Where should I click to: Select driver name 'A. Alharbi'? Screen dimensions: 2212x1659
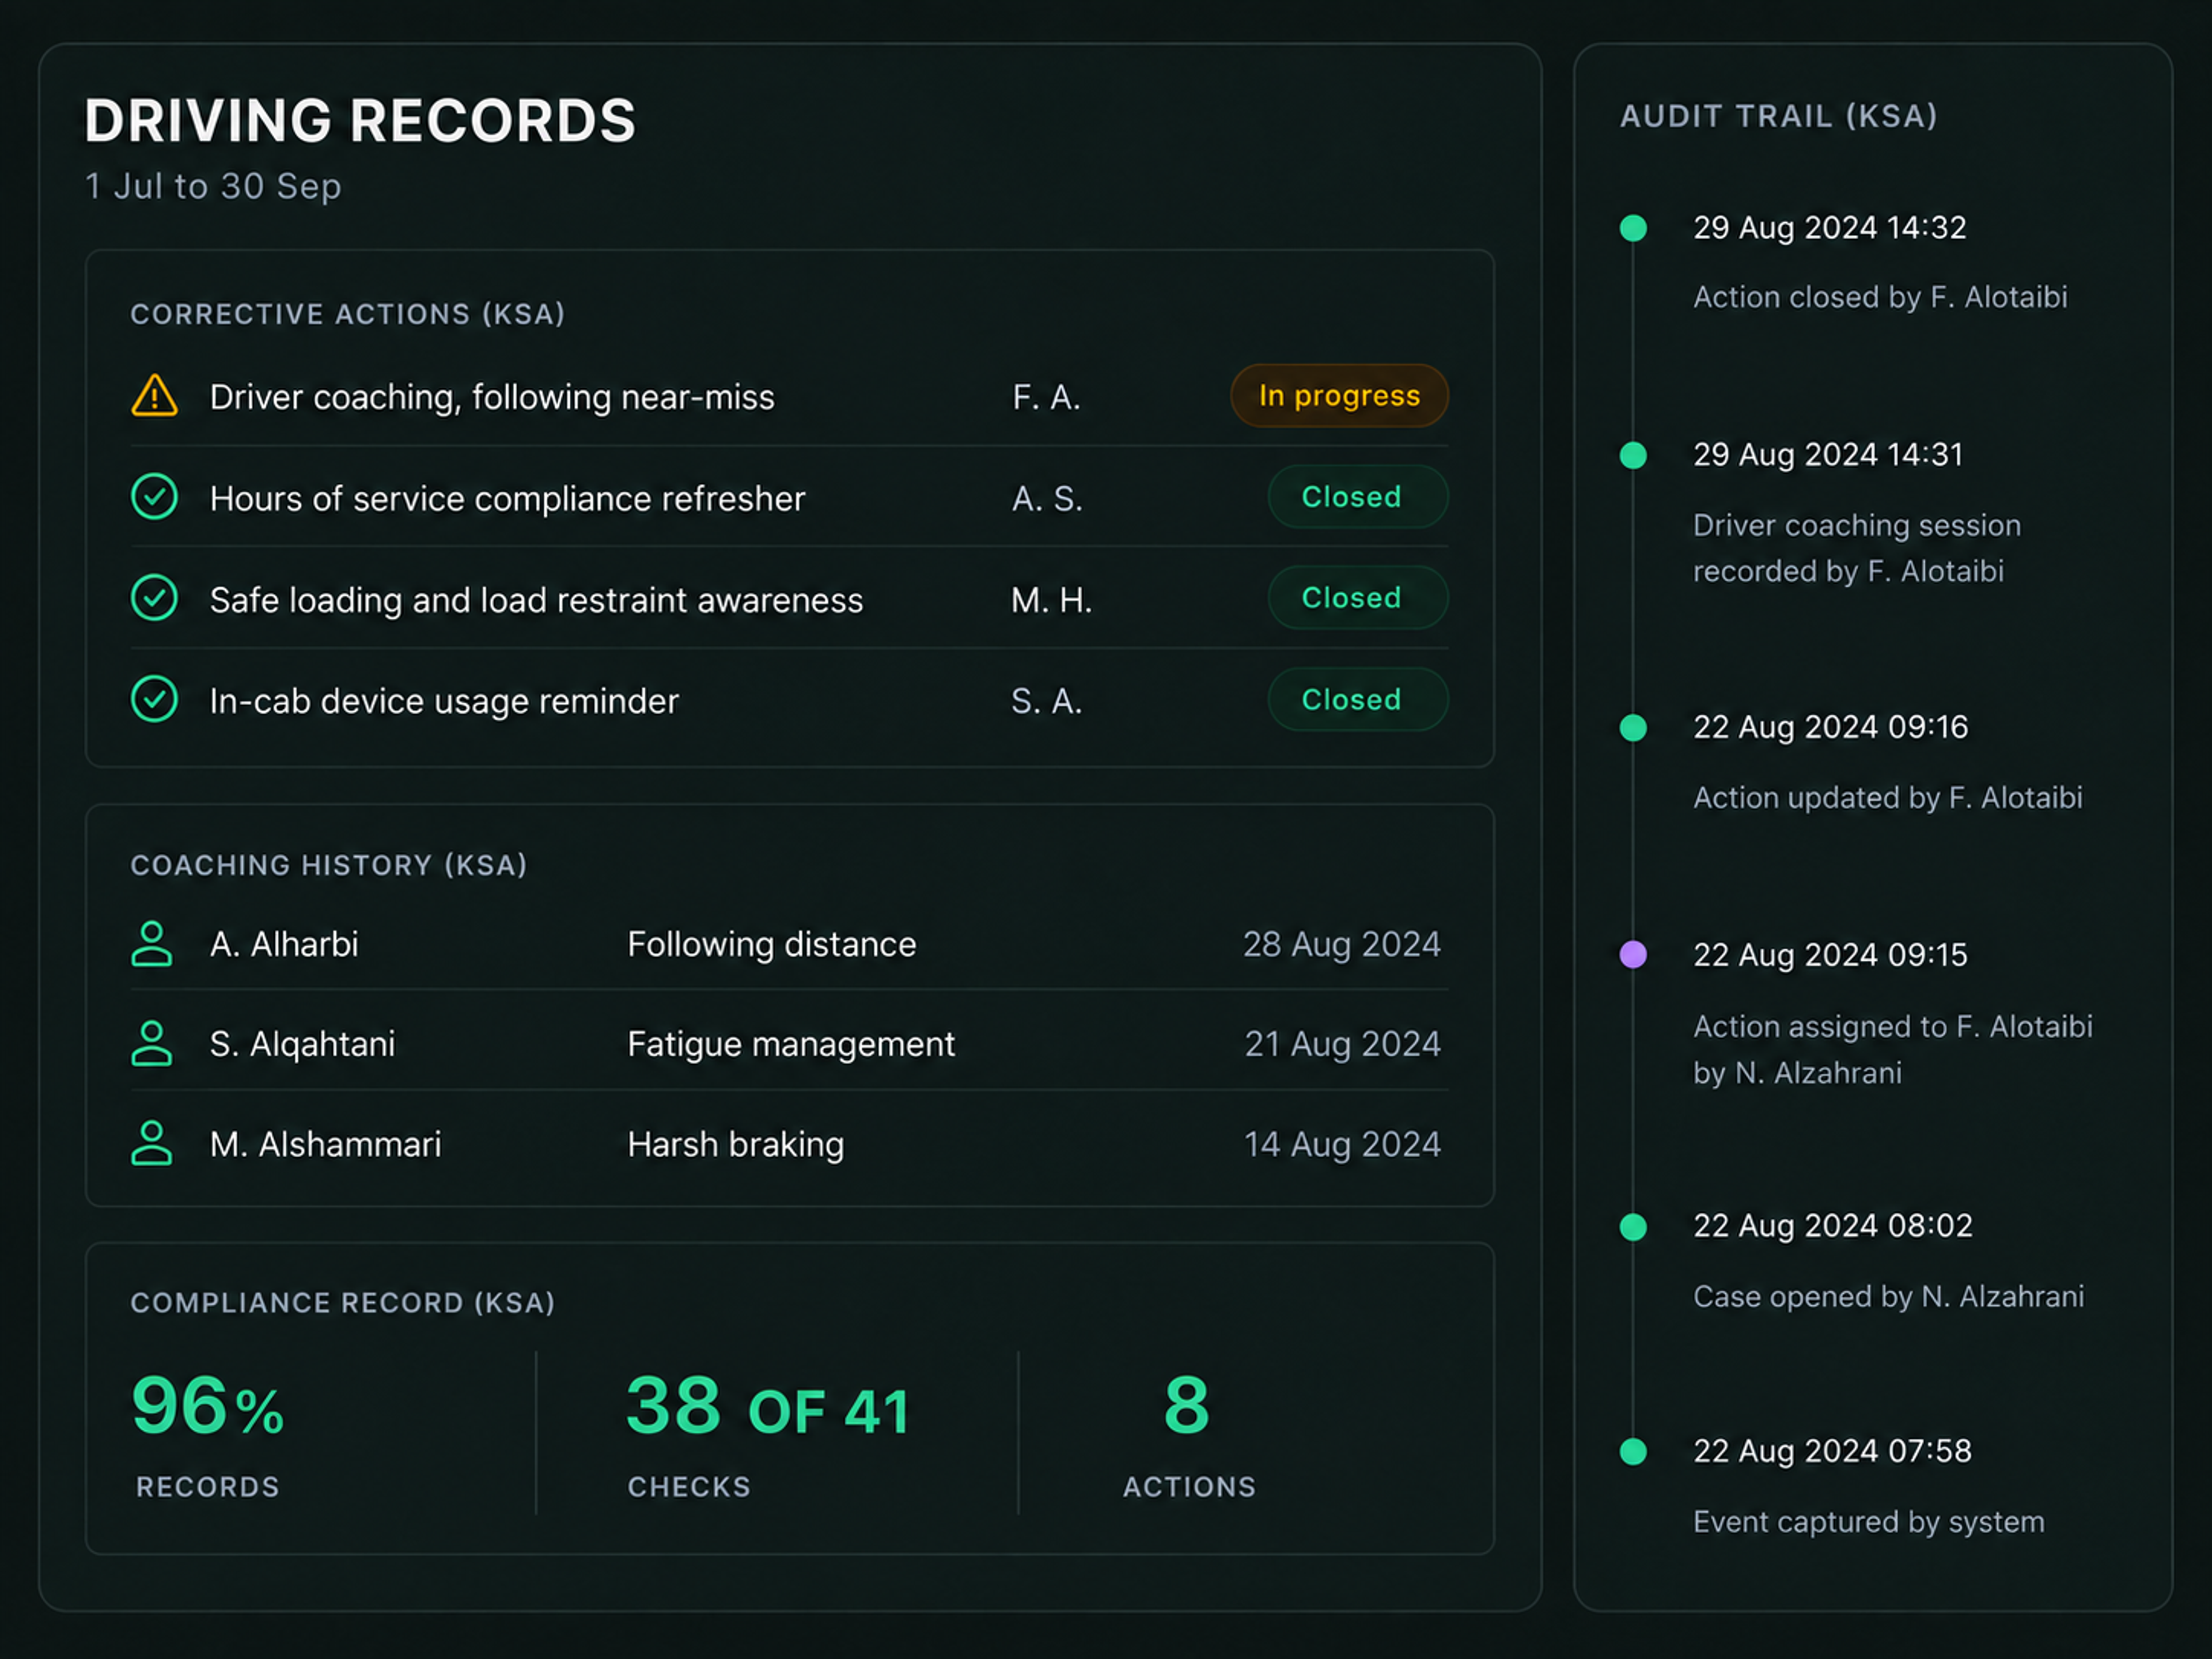284,944
